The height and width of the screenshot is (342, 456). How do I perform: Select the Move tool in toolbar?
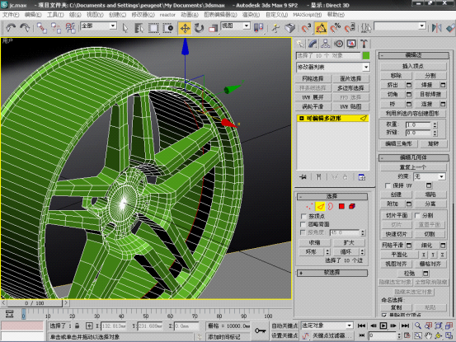point(185,28)
